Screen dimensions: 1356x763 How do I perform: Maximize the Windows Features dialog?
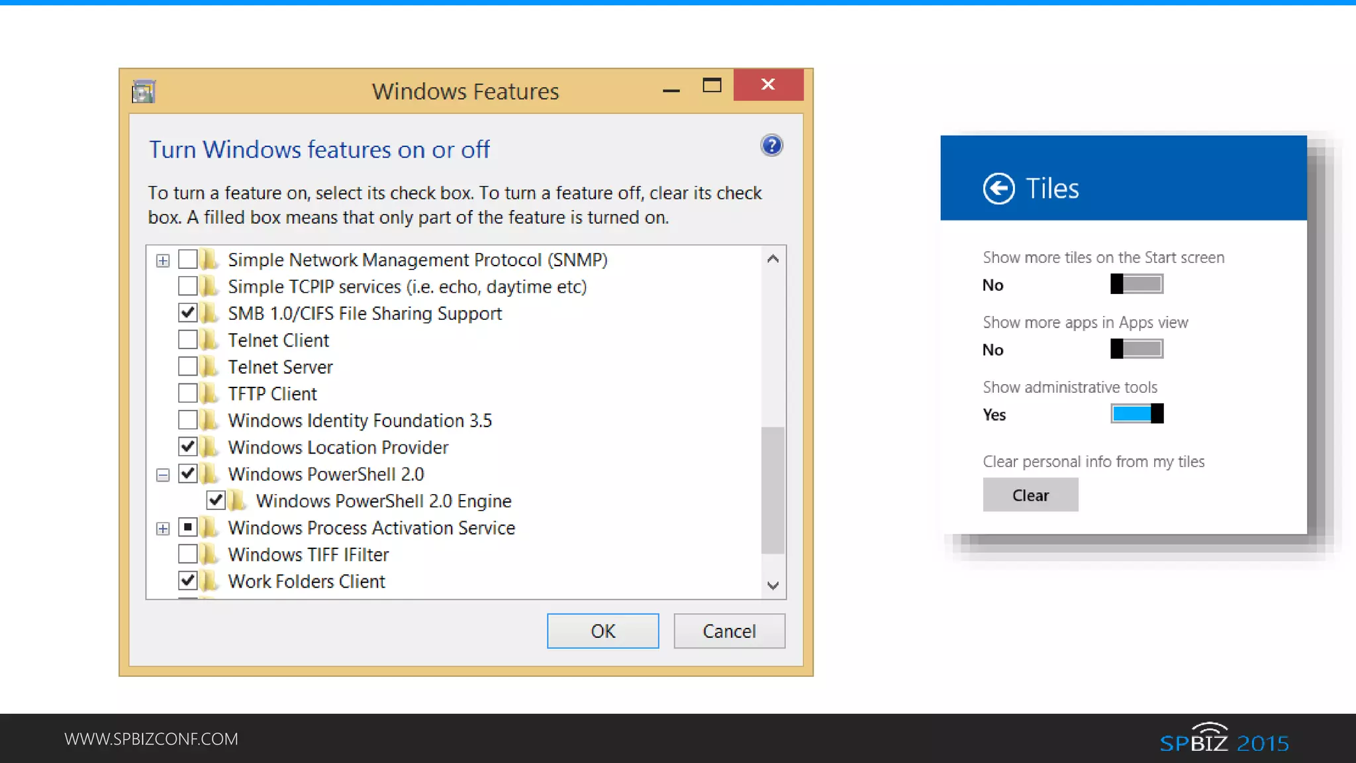click(712, 85)
